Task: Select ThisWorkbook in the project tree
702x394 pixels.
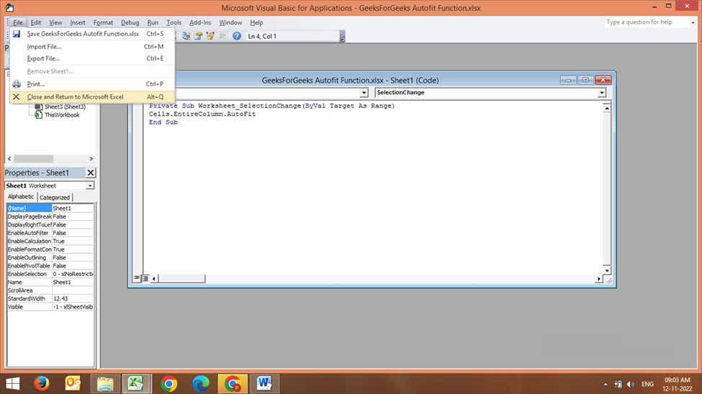Action: tap(62, 115)
